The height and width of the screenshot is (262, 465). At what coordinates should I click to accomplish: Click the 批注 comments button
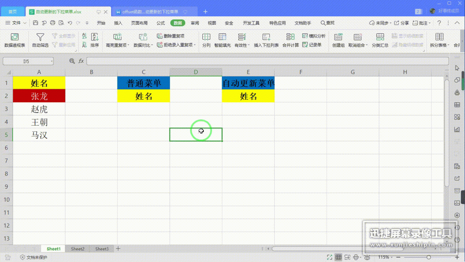pos(421,23)
